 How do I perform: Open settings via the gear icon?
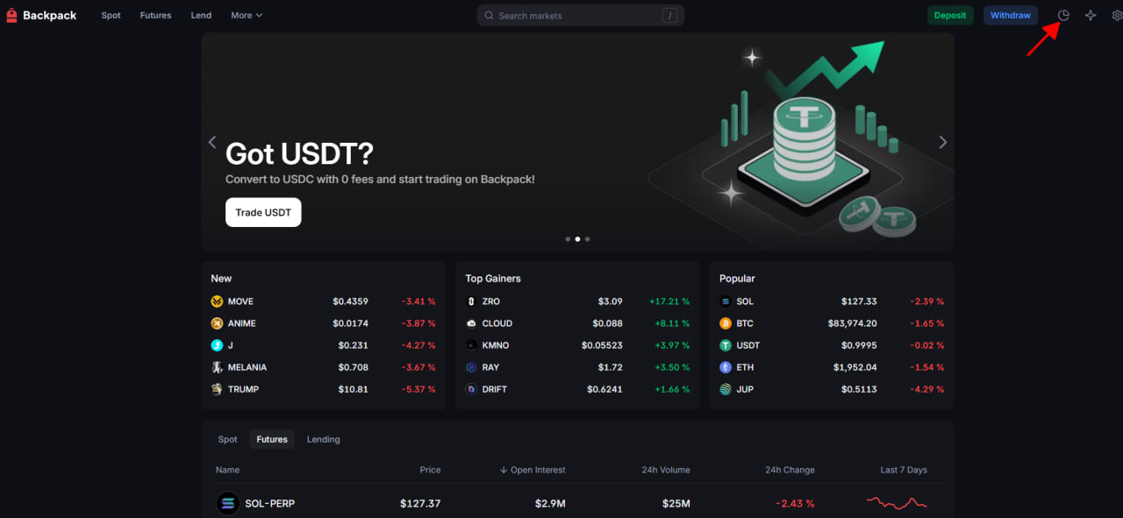coord(1117,15)
